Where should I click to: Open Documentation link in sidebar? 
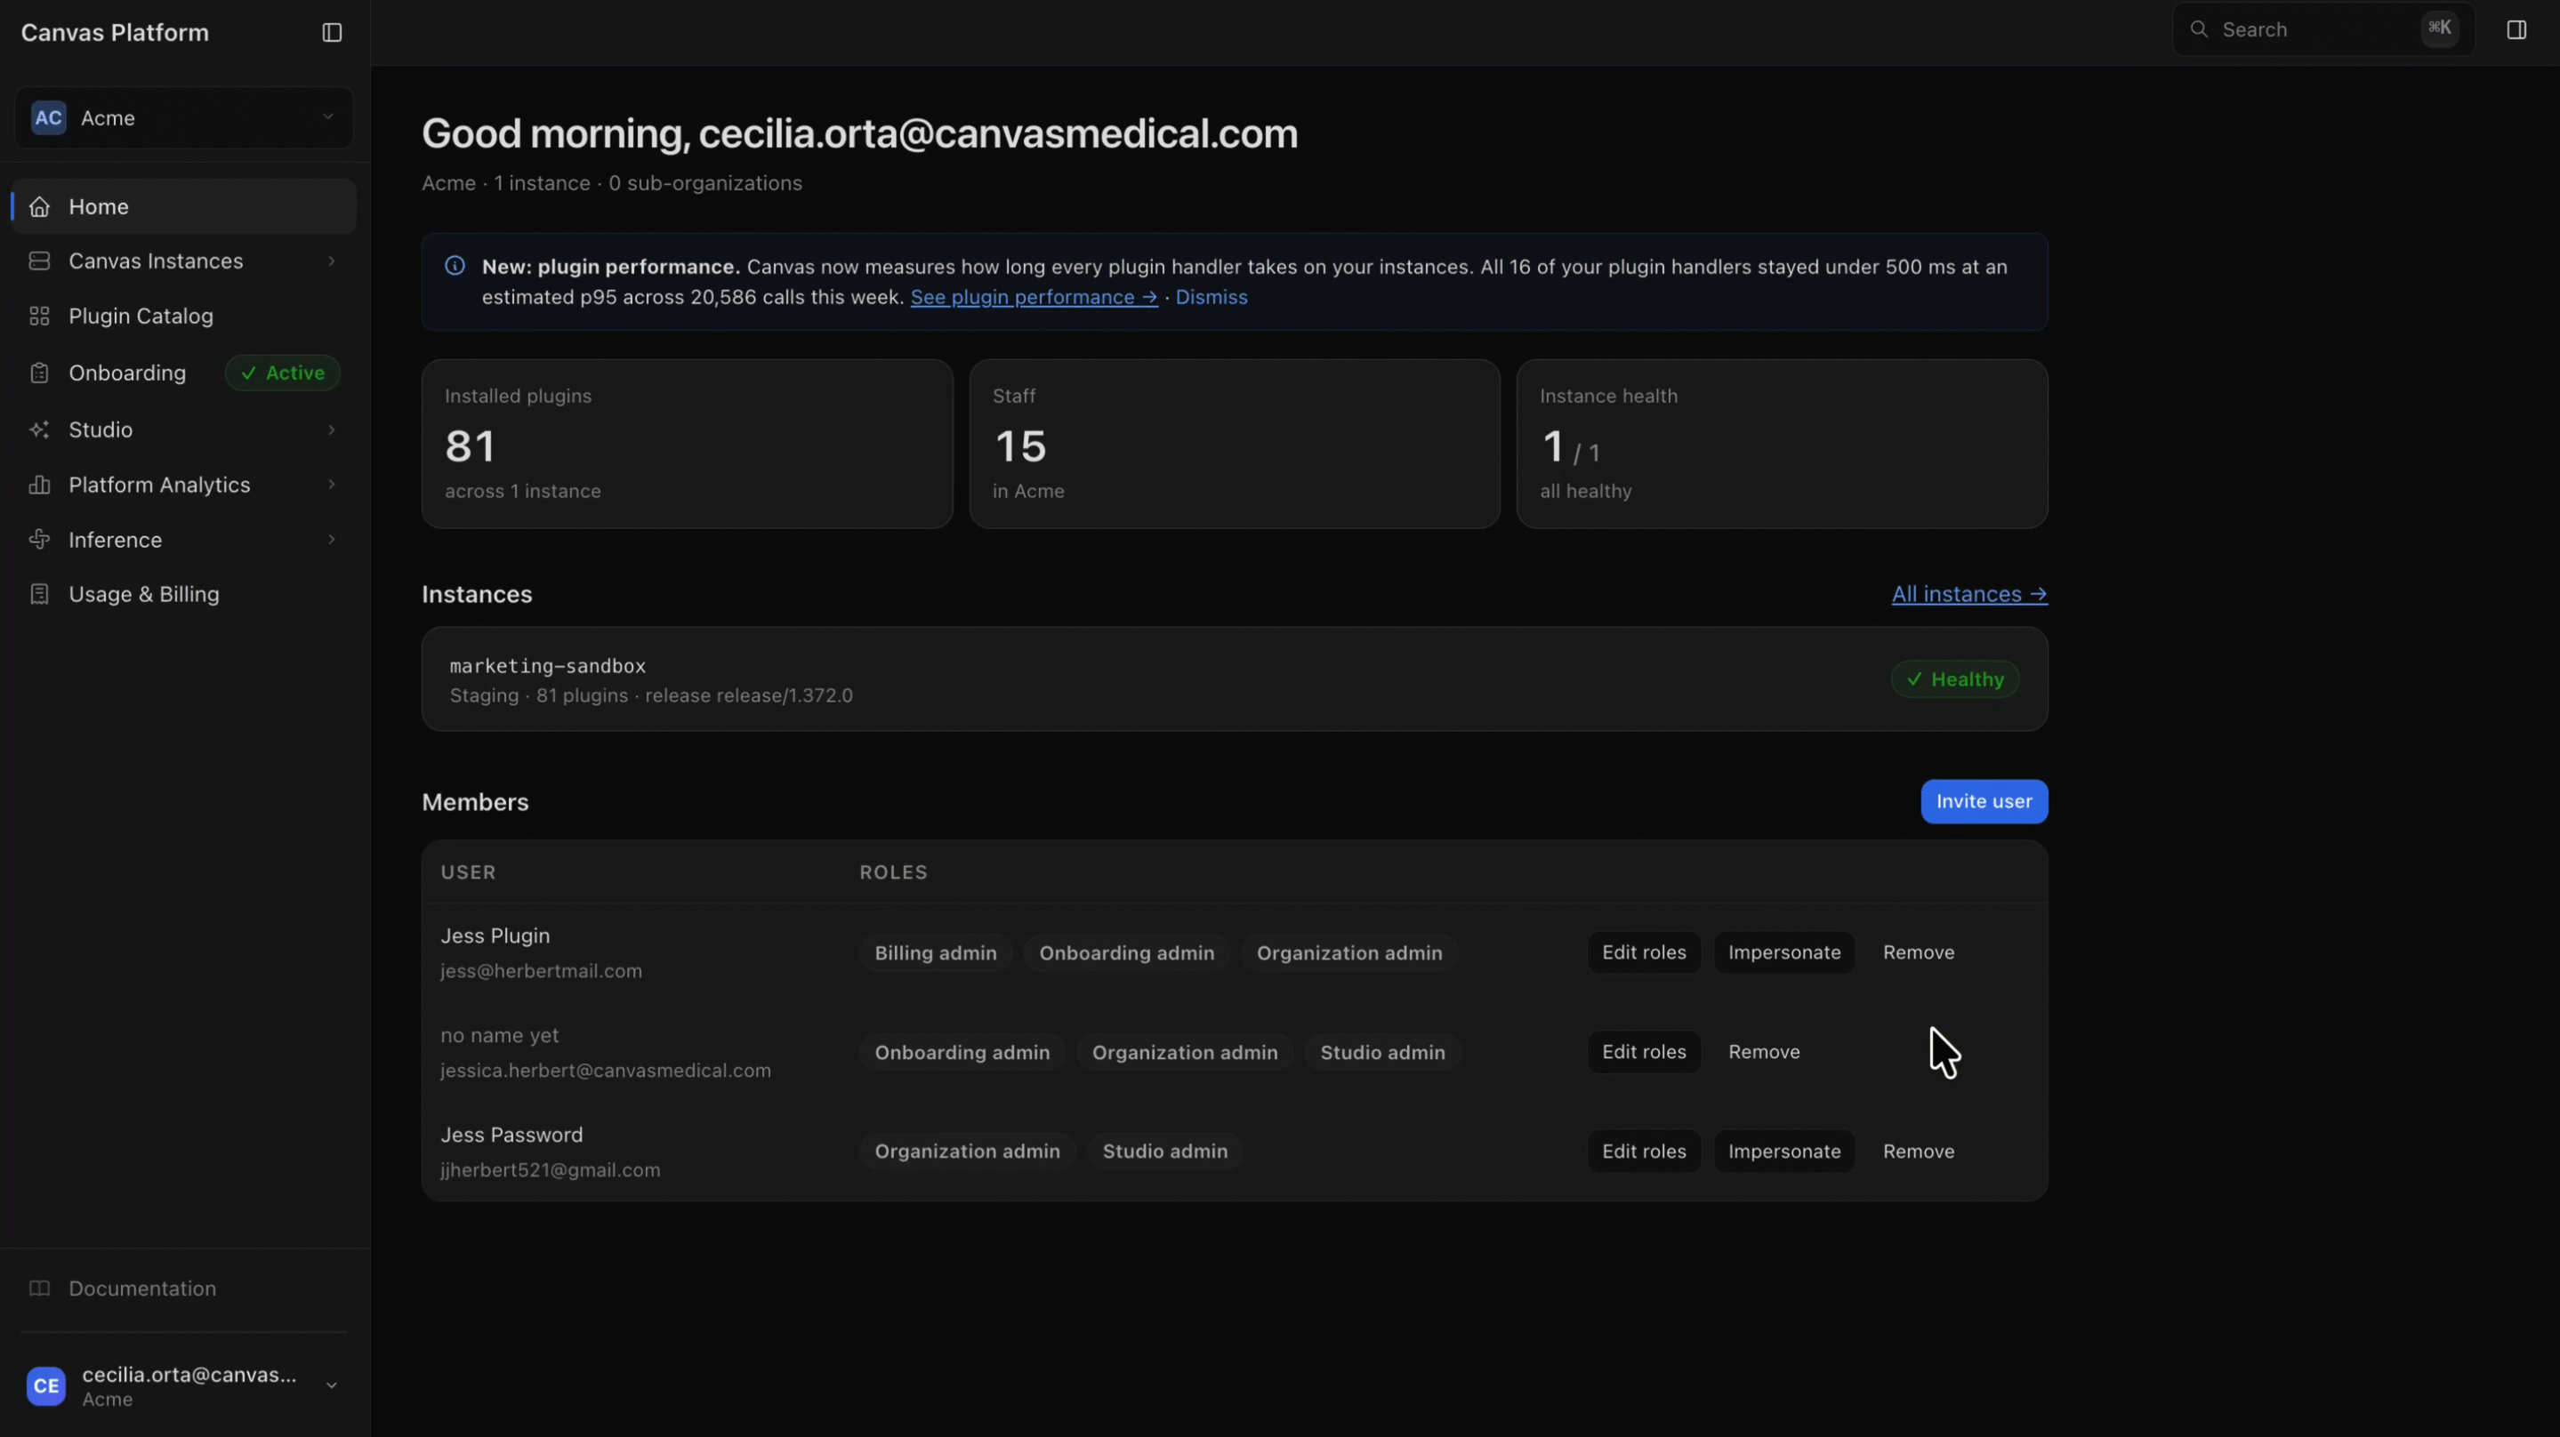tap(184, 1288)
